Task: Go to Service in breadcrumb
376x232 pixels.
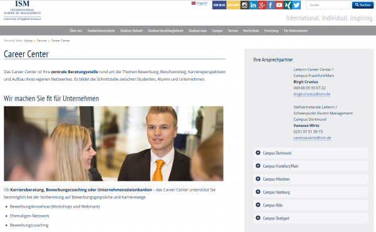Action: (42, 41)
